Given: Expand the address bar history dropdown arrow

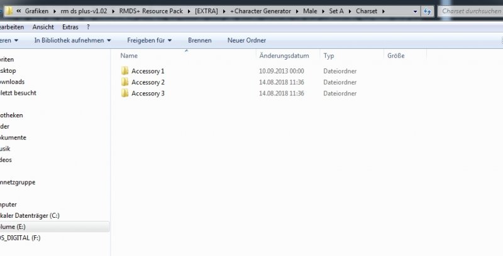Looking at the screenshot, I should point(415,11).
